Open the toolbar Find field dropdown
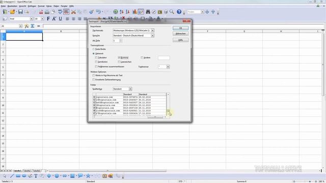Image resolution: width=326 pixels, height=183 pixels. point(202,12)
